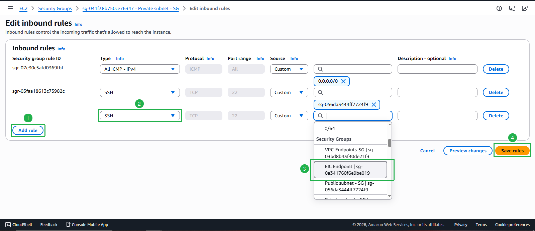535x231 pixels.
Task: Click description field for ICMP rule
Action: tap(437, 69)
